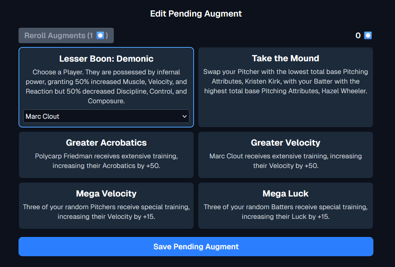
Task: Click the Greater Velocity card title
Action: [x=285, y=143]
